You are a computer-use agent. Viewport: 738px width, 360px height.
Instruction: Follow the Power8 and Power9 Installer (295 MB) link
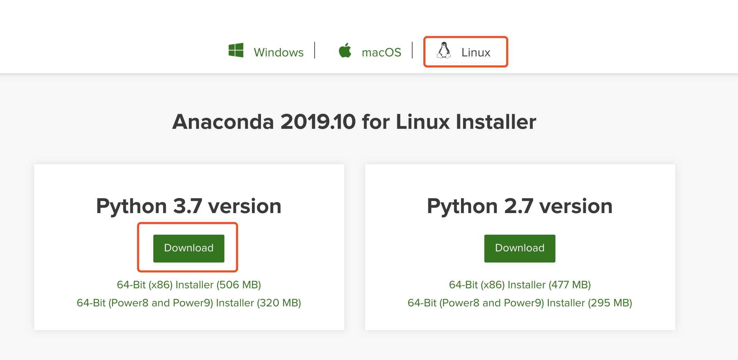(x=520, y=303)
